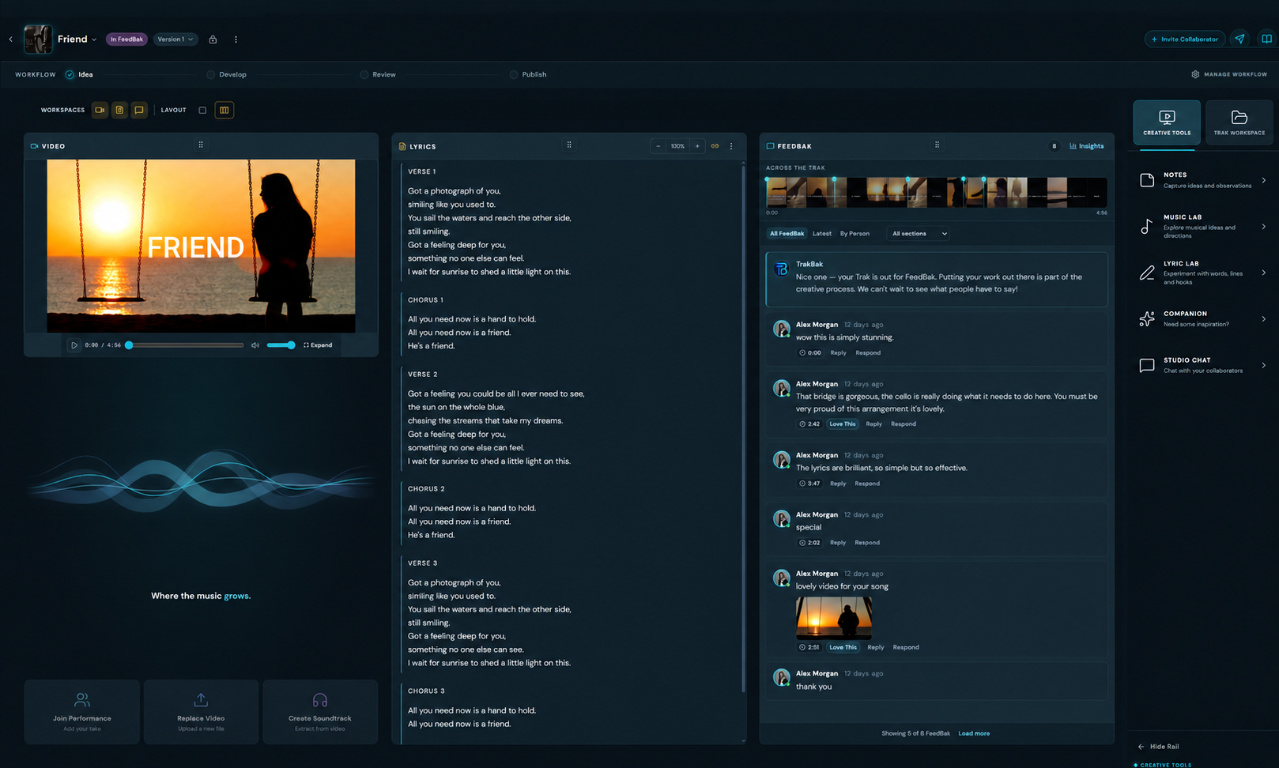Select the multi-column layout option
1279x768 pixels.
point(224,110)
